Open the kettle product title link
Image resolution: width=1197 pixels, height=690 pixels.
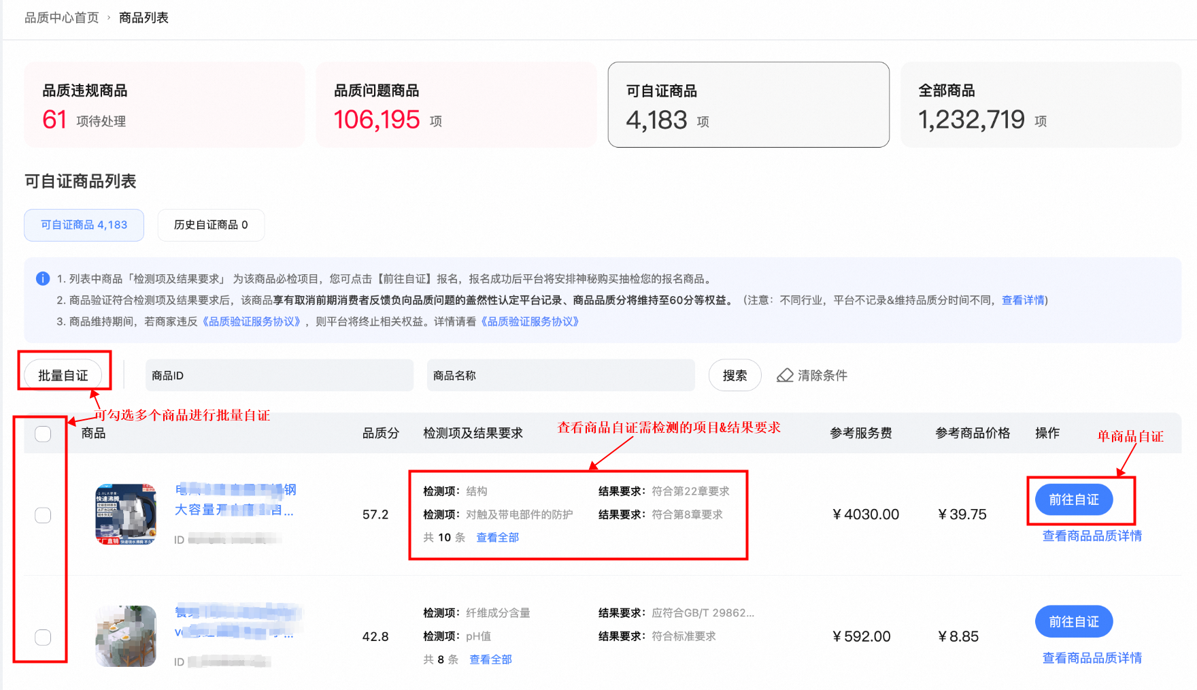pos(235,499)
